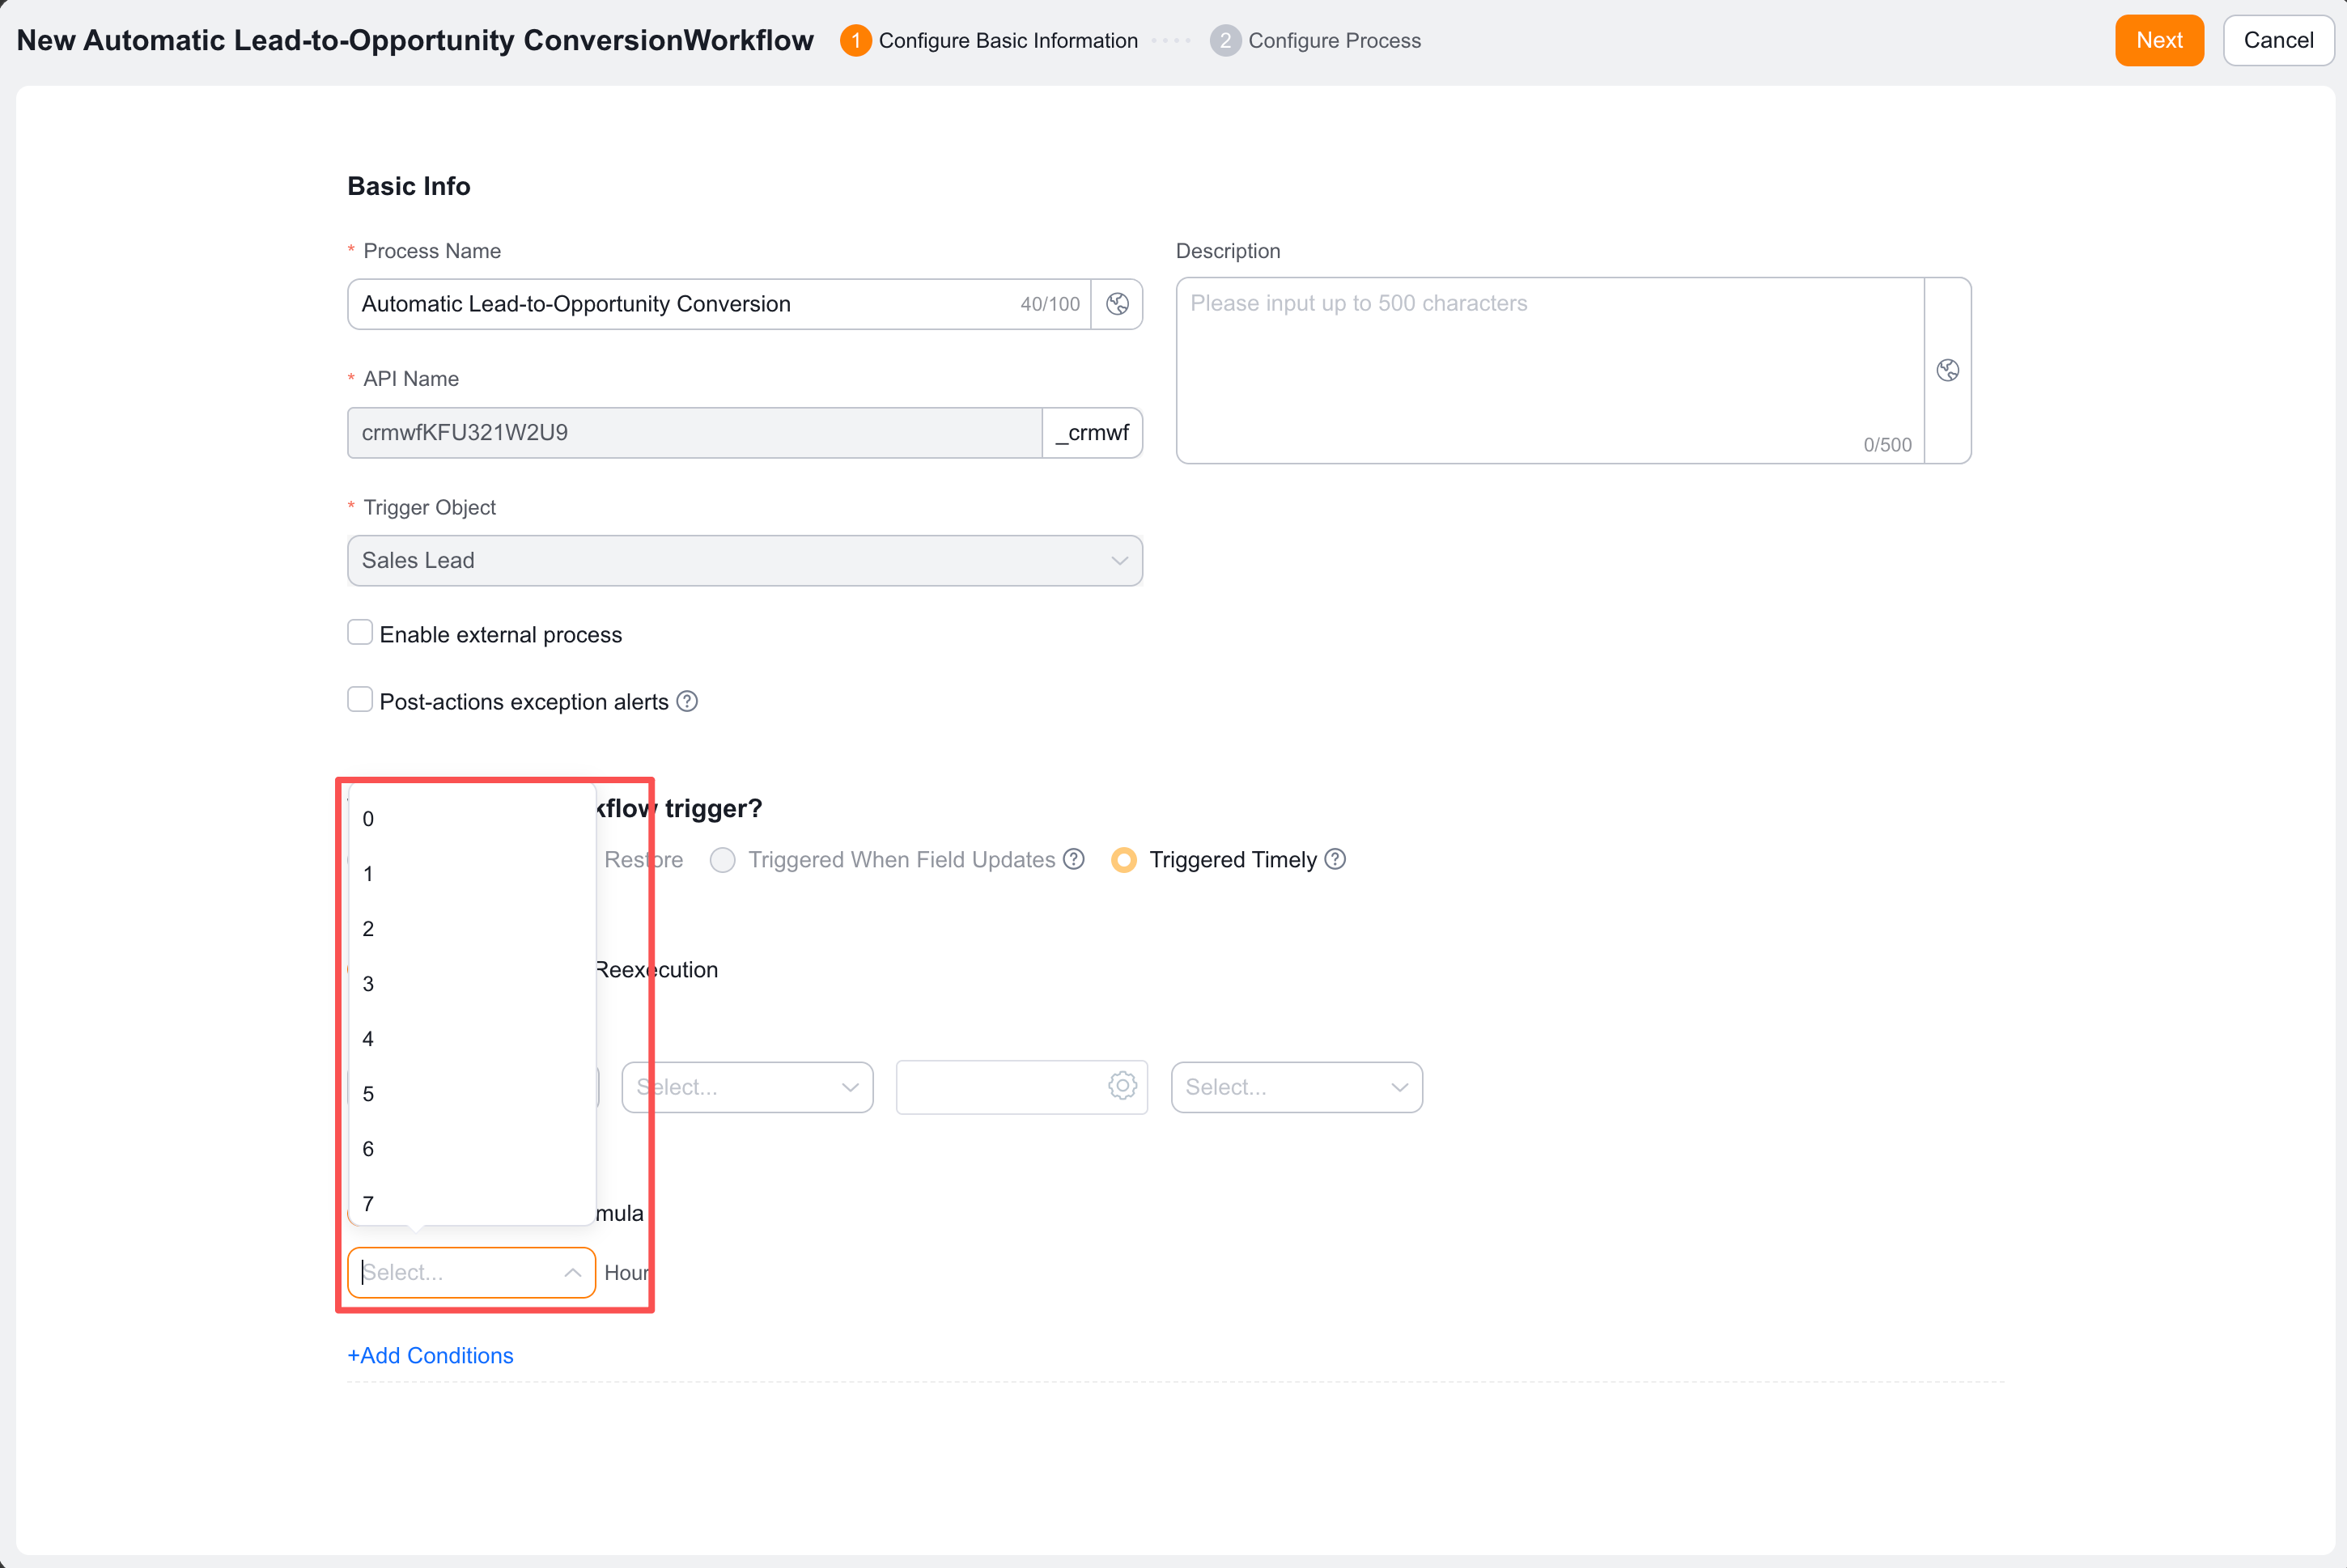Choose 4 from the hour list
This screenshot has width=2347, height=1568.
click(471, 1039)
